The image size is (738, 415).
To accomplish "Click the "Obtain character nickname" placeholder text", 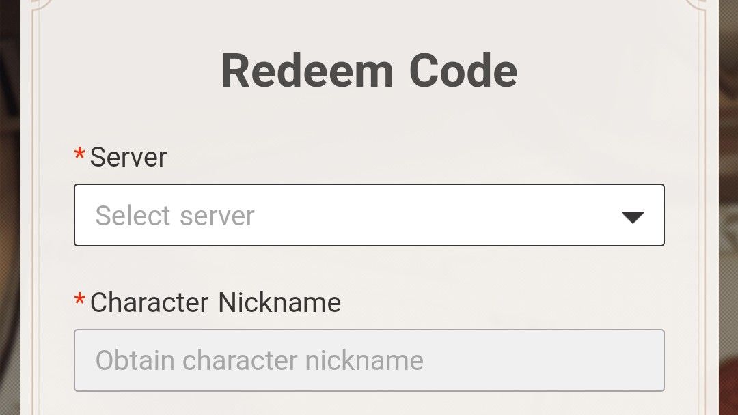I will [x=259, y=360].
